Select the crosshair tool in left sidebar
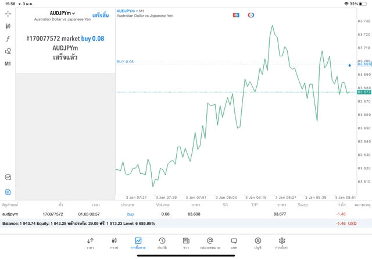The width and height of the screenshot is (372, 259). (8, 13)
